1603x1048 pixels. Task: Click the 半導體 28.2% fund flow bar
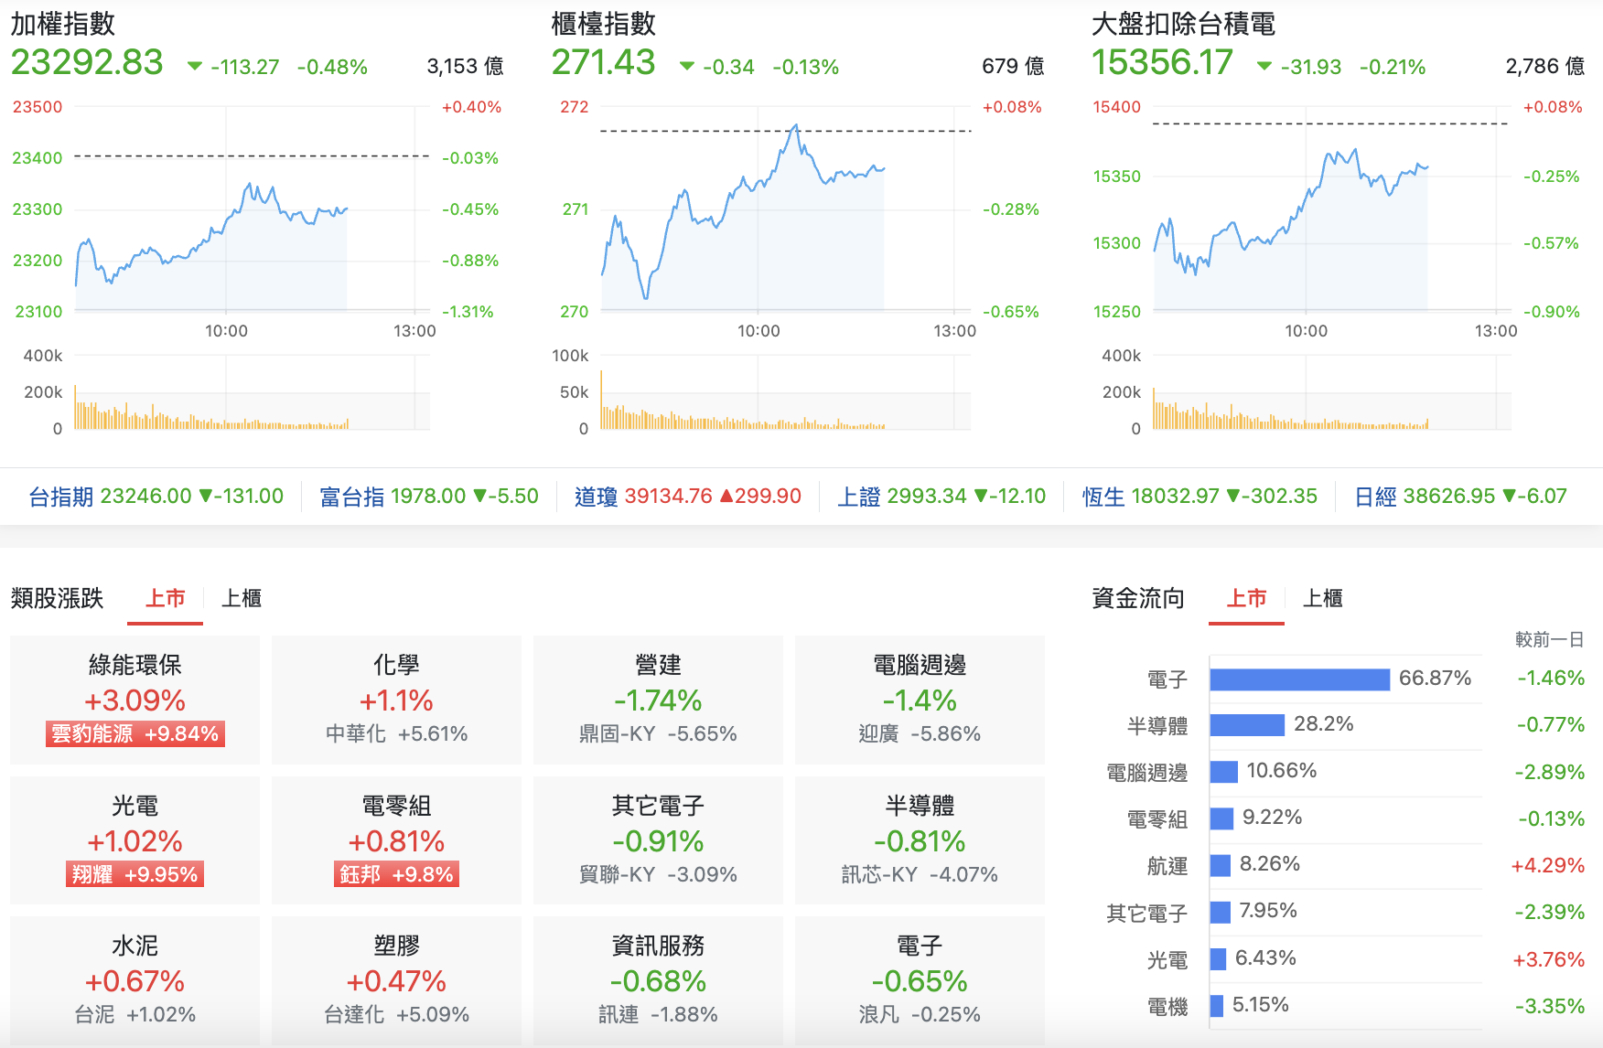[x=1247, y=725]
